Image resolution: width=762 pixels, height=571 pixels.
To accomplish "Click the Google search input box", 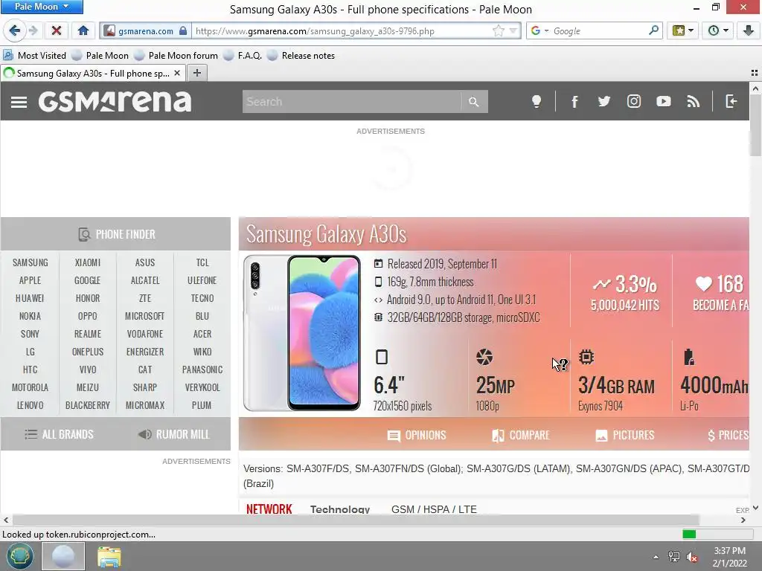I will coord(599,31).
